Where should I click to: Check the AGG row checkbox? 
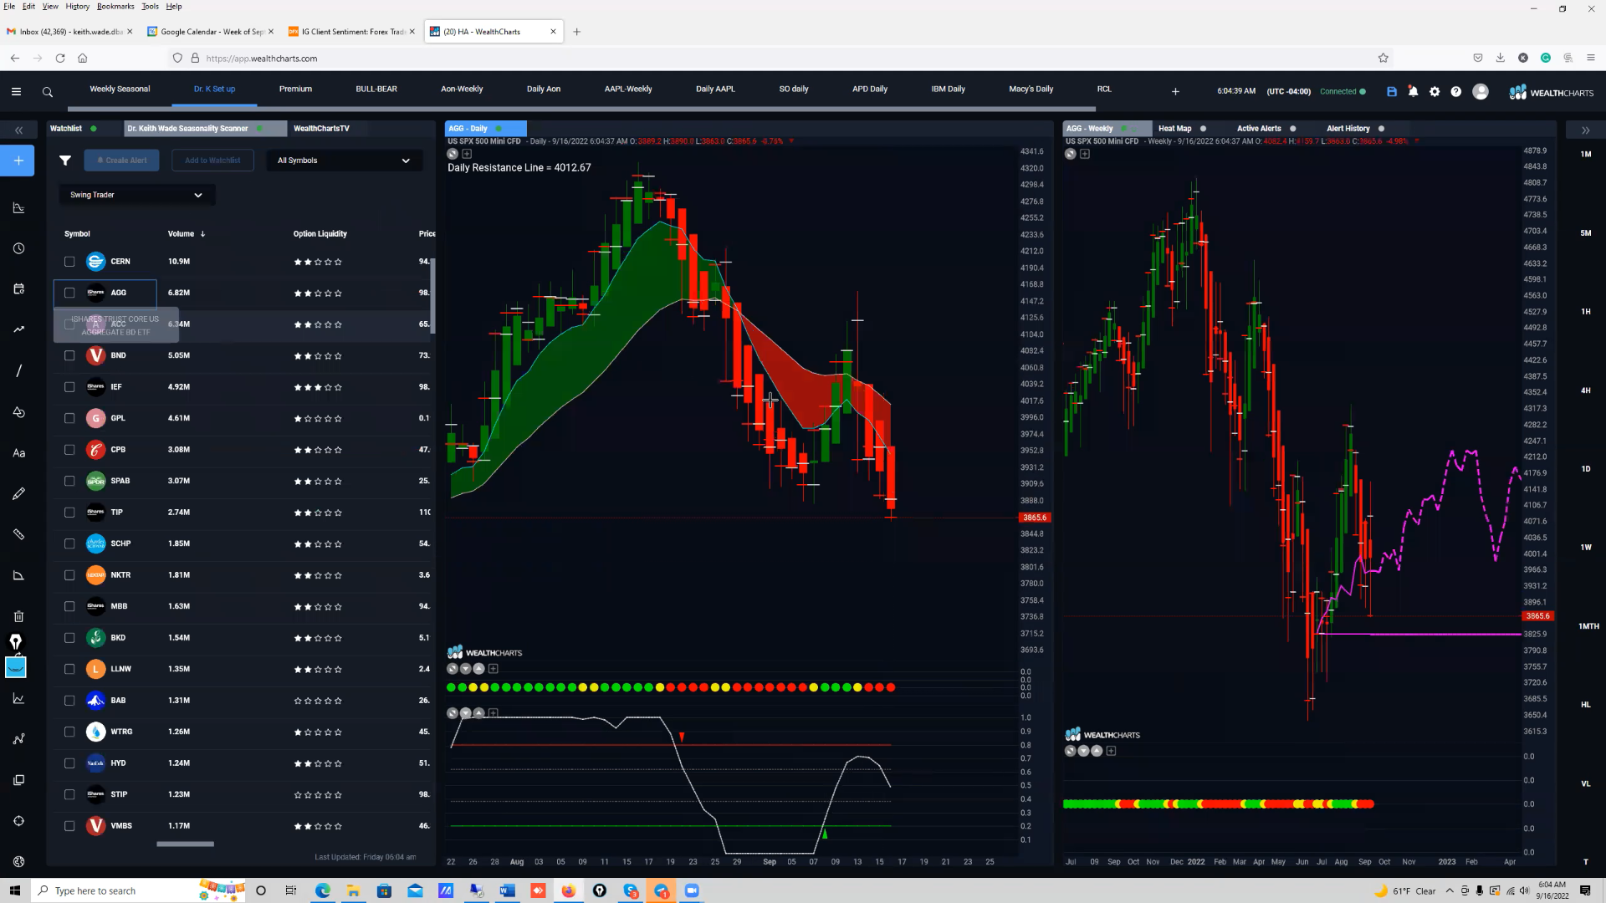69,293
